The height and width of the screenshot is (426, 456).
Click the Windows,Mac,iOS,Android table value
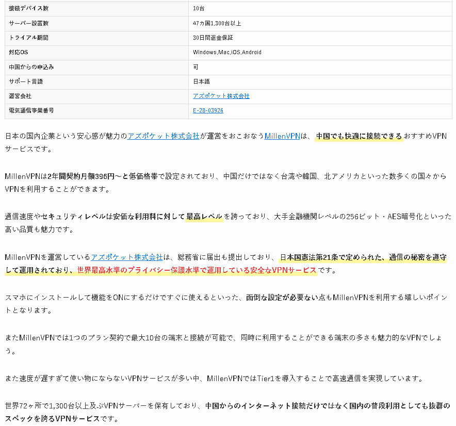tap(227, 52)
